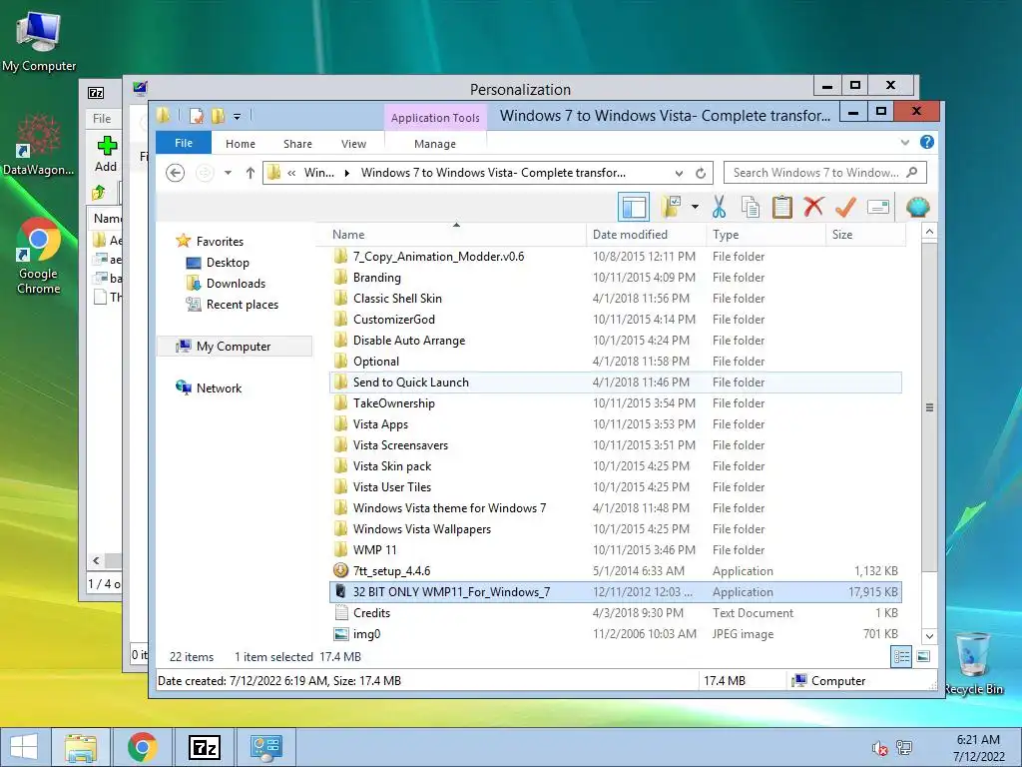Screen dimensions: 1022x767
Task: Click the Search Windows 7 to Window... box
Action: pyautogui.click(x=824, y=173)
